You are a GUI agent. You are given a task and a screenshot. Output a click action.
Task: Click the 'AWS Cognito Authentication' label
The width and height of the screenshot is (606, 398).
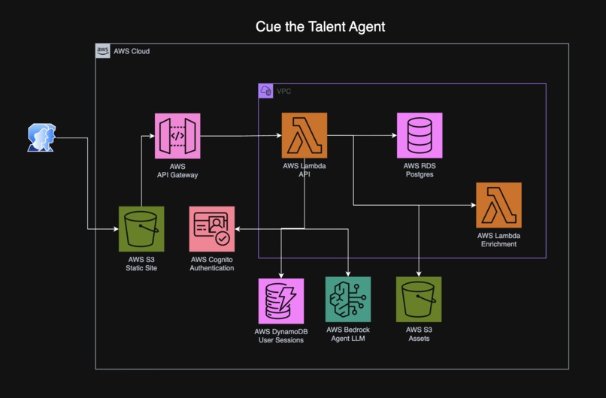[x=212, y=264]
